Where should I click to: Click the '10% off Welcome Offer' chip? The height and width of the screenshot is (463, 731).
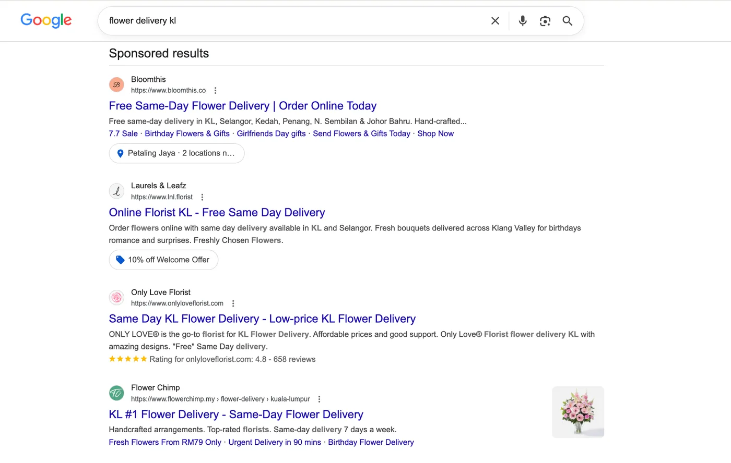coord(163,260)
